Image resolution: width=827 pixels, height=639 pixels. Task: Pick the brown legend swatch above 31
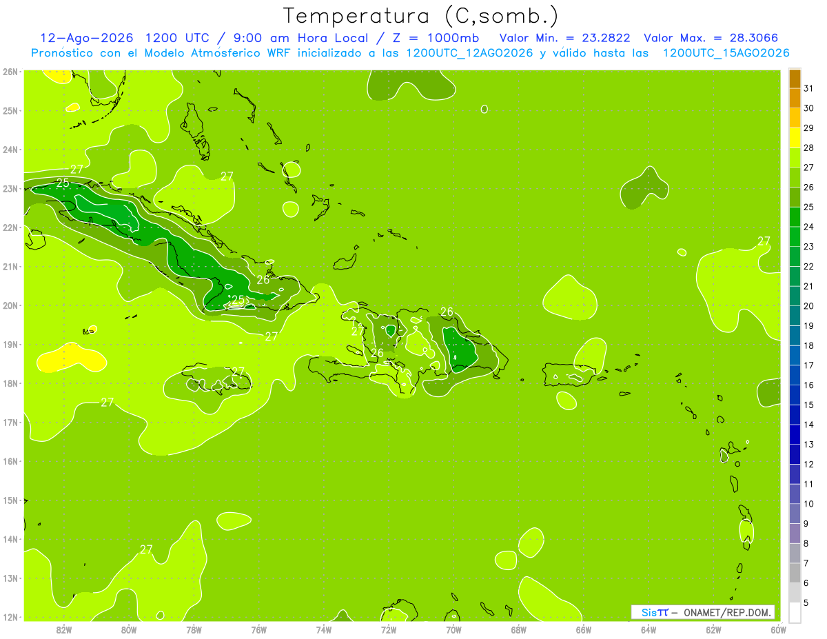click(795, 79)
